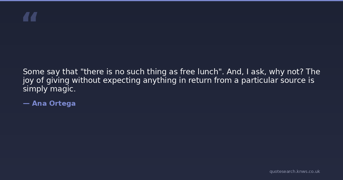Viewport: 343px width, 180px height.
Task: Click the quote's second line starting "joy of giving"
Action: coord(168,81)
